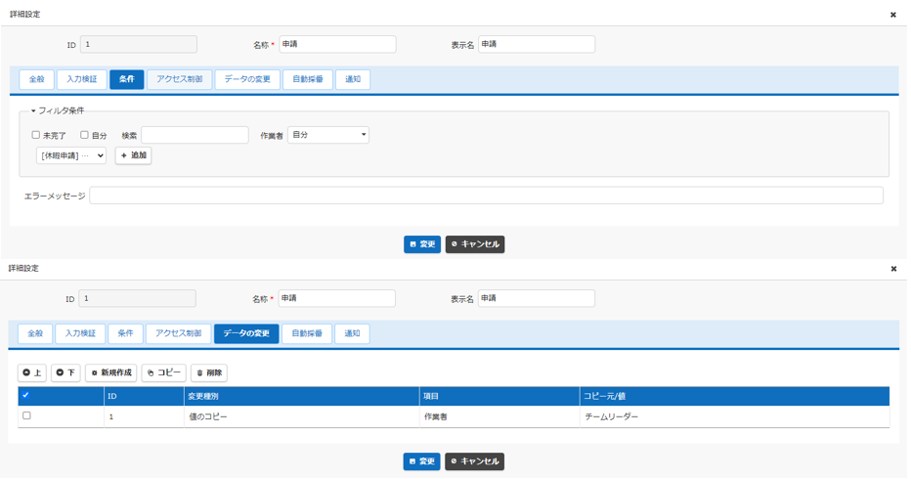
Task: Click the 下 (move down) button
Action: point(65,372)
